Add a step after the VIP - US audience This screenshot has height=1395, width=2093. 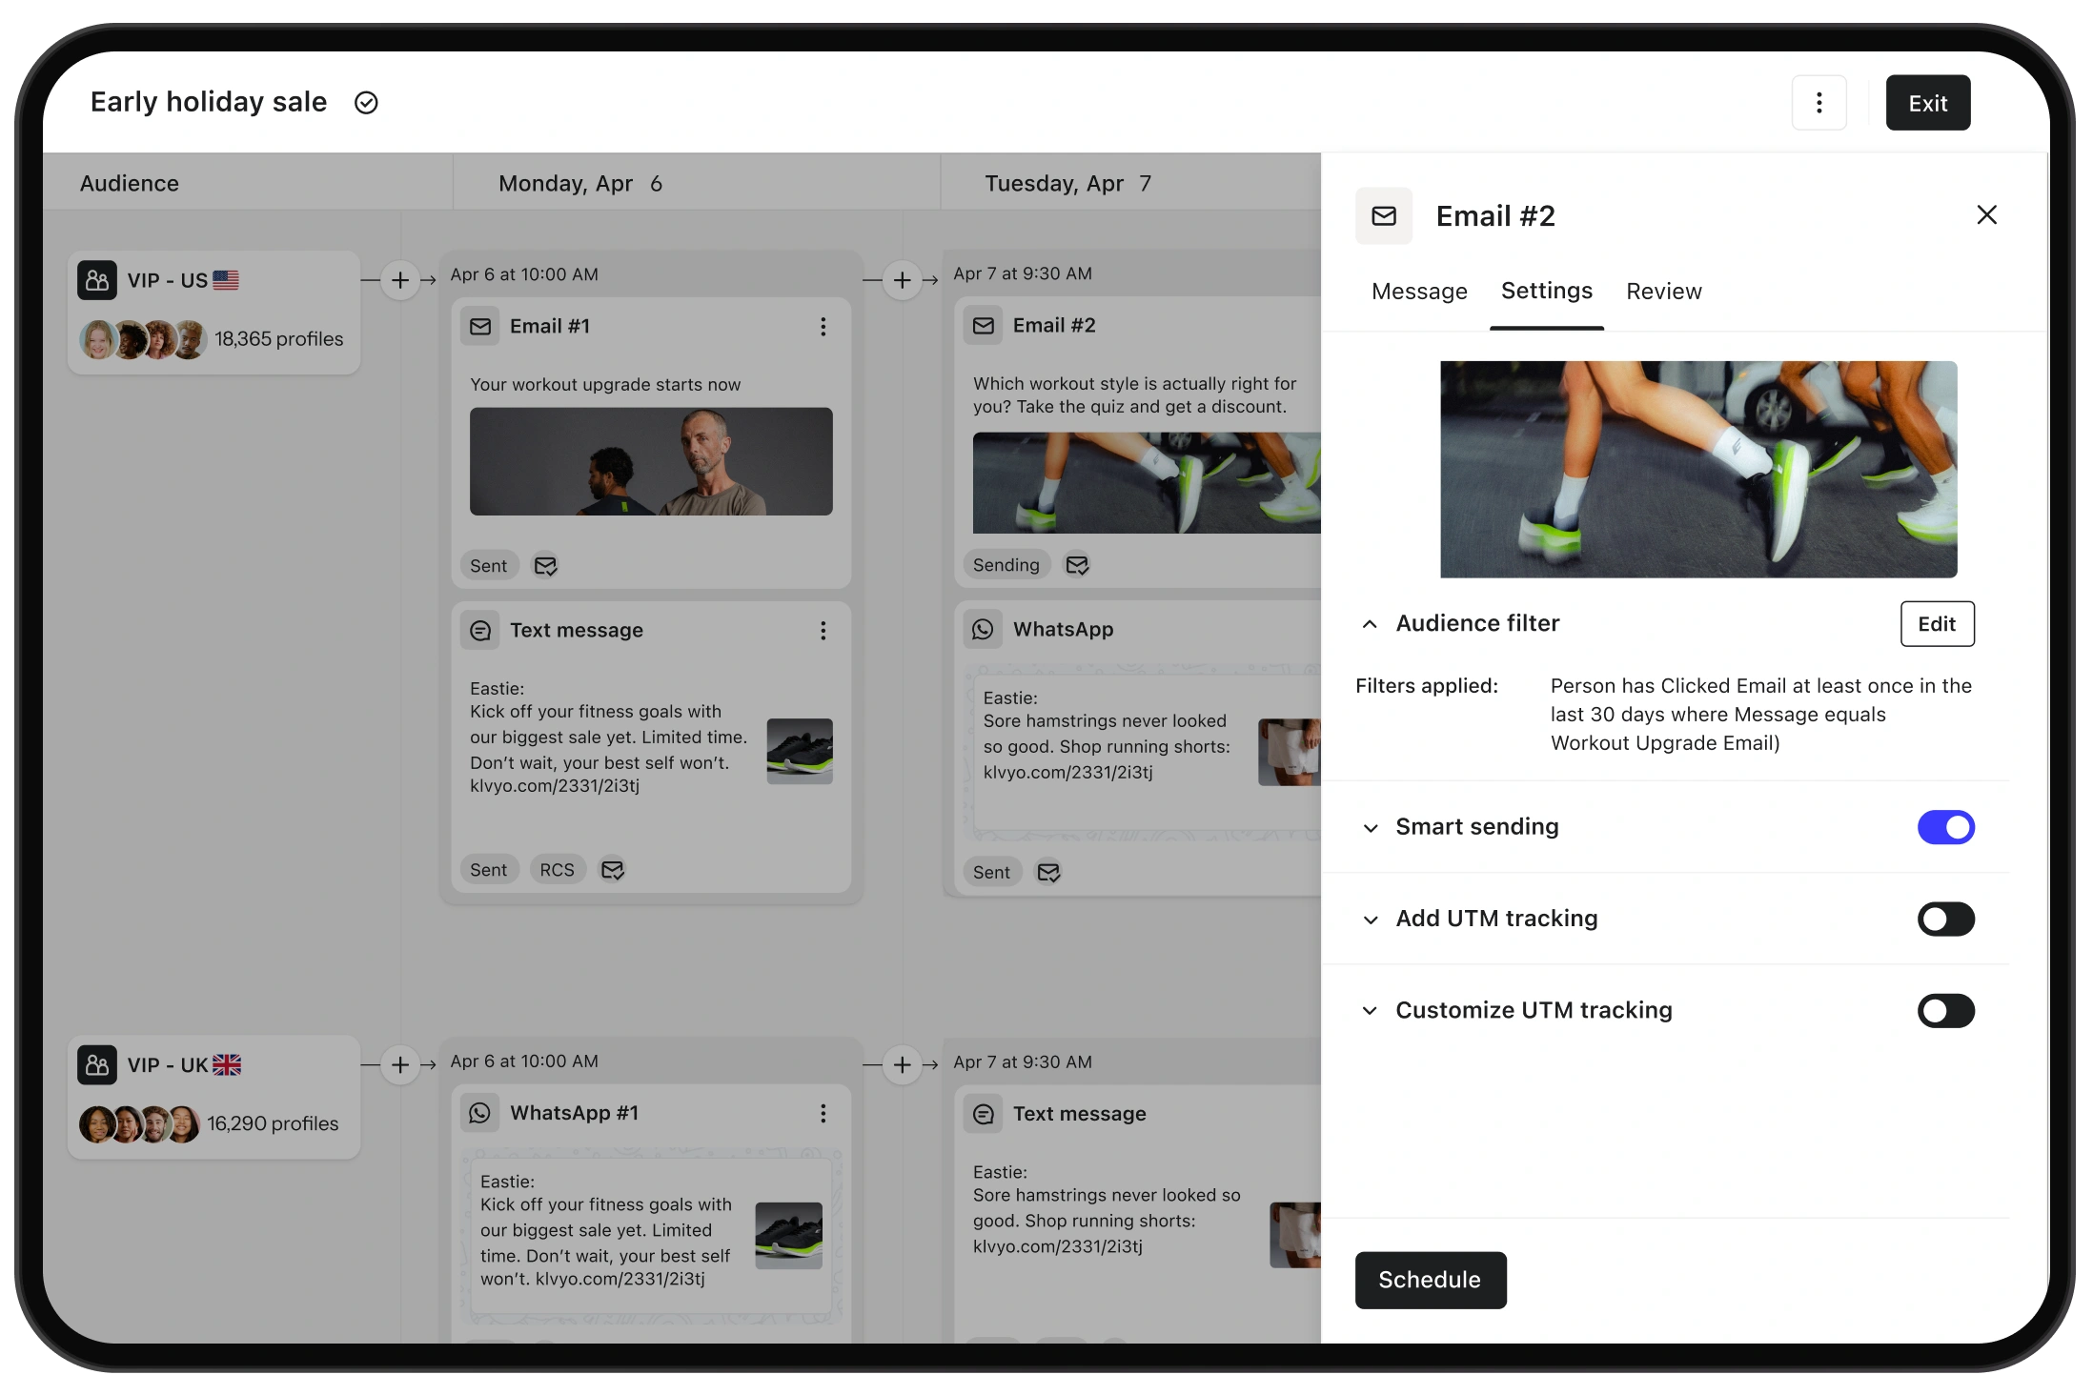pos(400,280)
